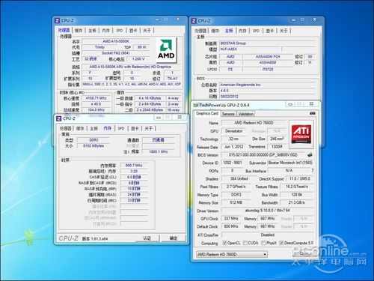Click the ATI CrossFire Disabled field
Image resolution: width=374 pixels, height=281 pixels.
(267, 235)
